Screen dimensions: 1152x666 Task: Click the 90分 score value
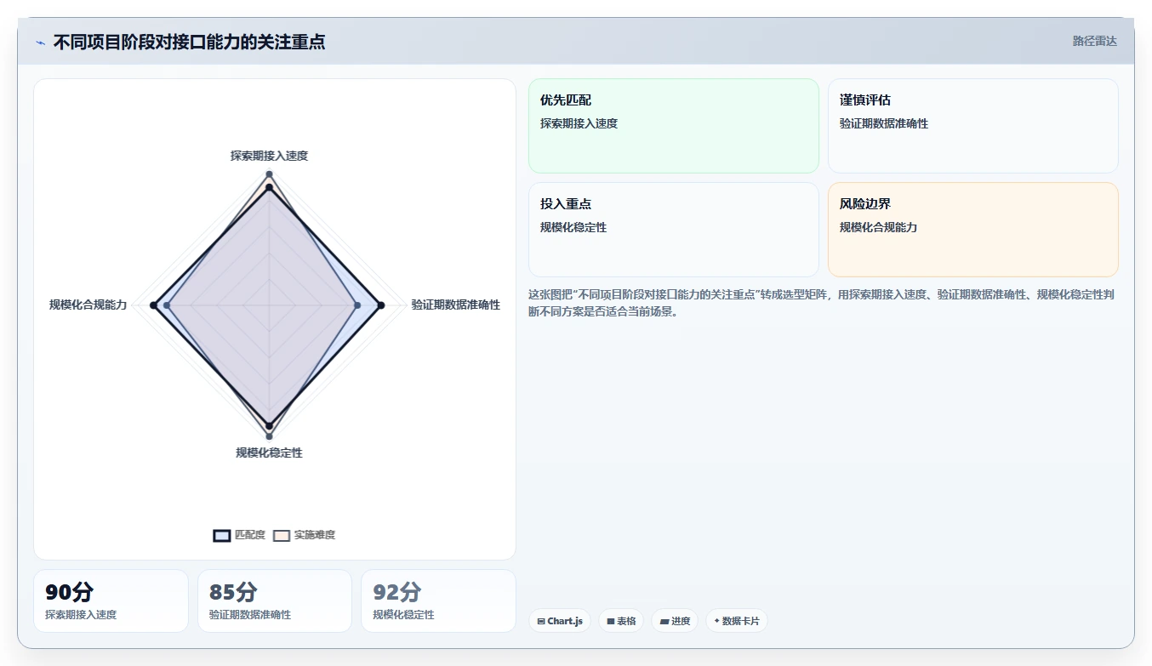coord(70,592)
